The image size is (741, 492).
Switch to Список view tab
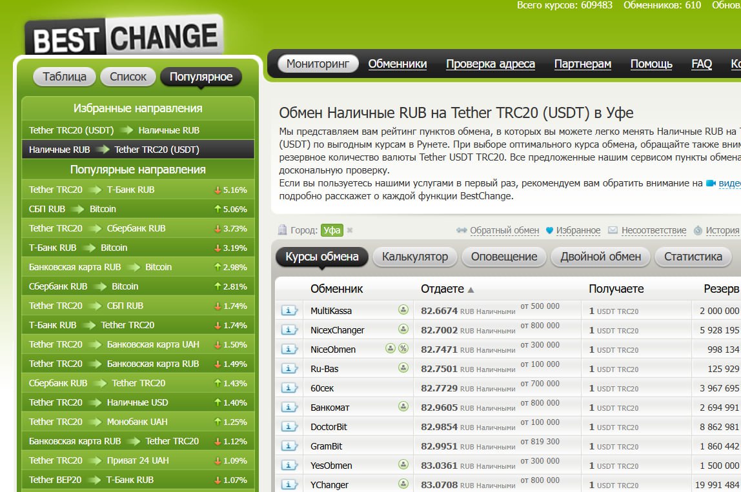click(x=128, y=77)
